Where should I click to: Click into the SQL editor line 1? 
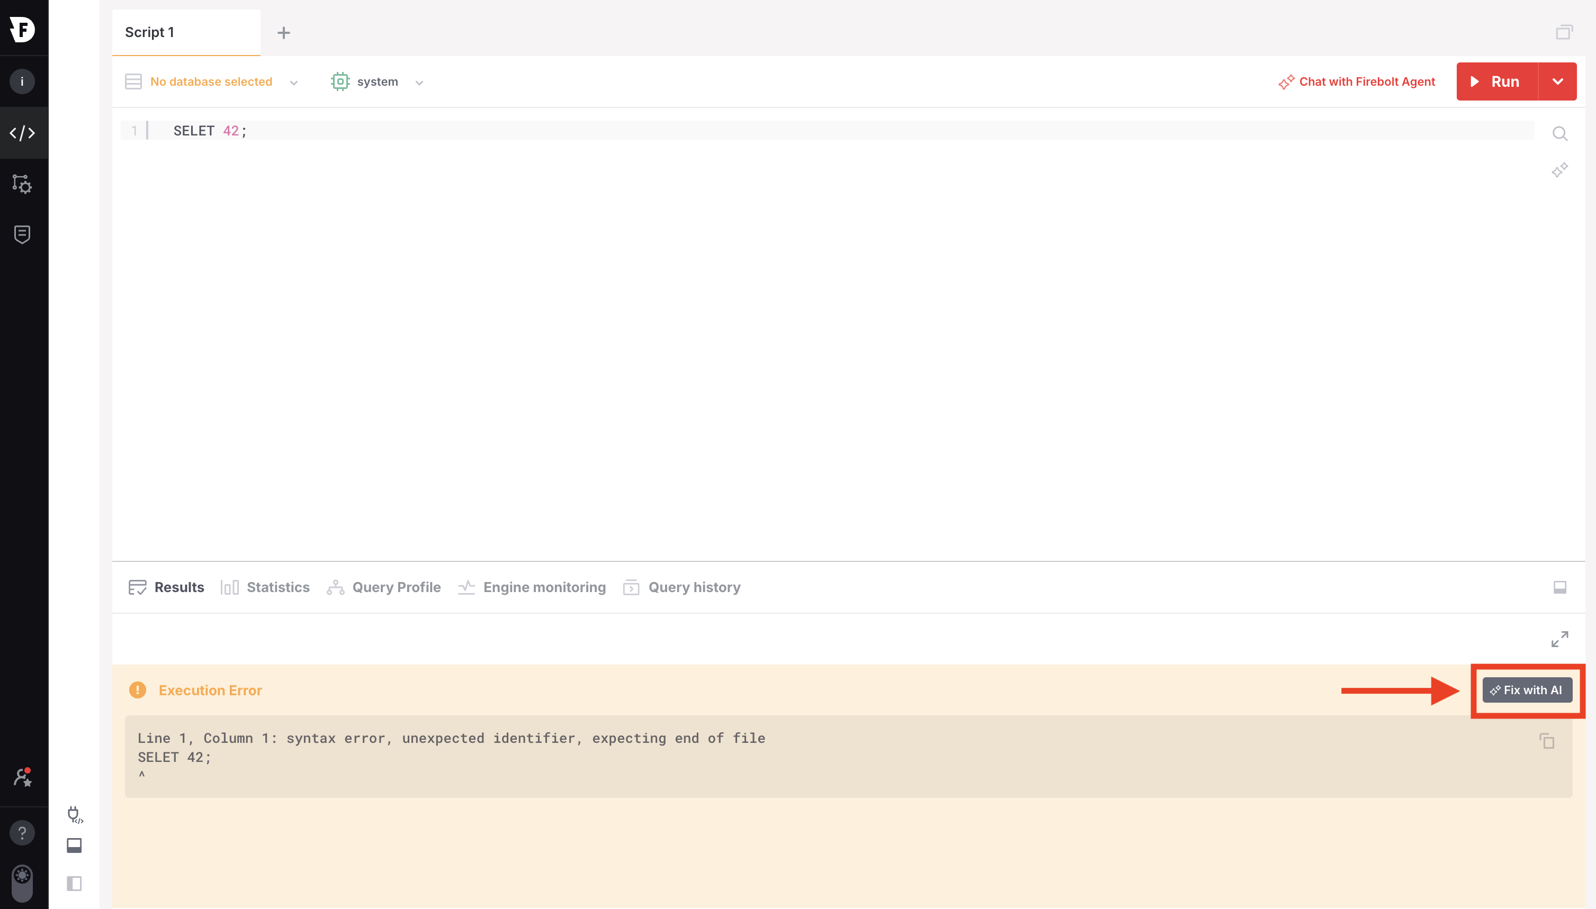coord(828,131)
